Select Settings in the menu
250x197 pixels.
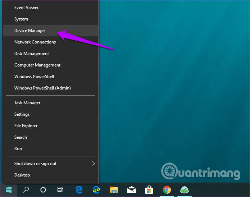(50, 114)
